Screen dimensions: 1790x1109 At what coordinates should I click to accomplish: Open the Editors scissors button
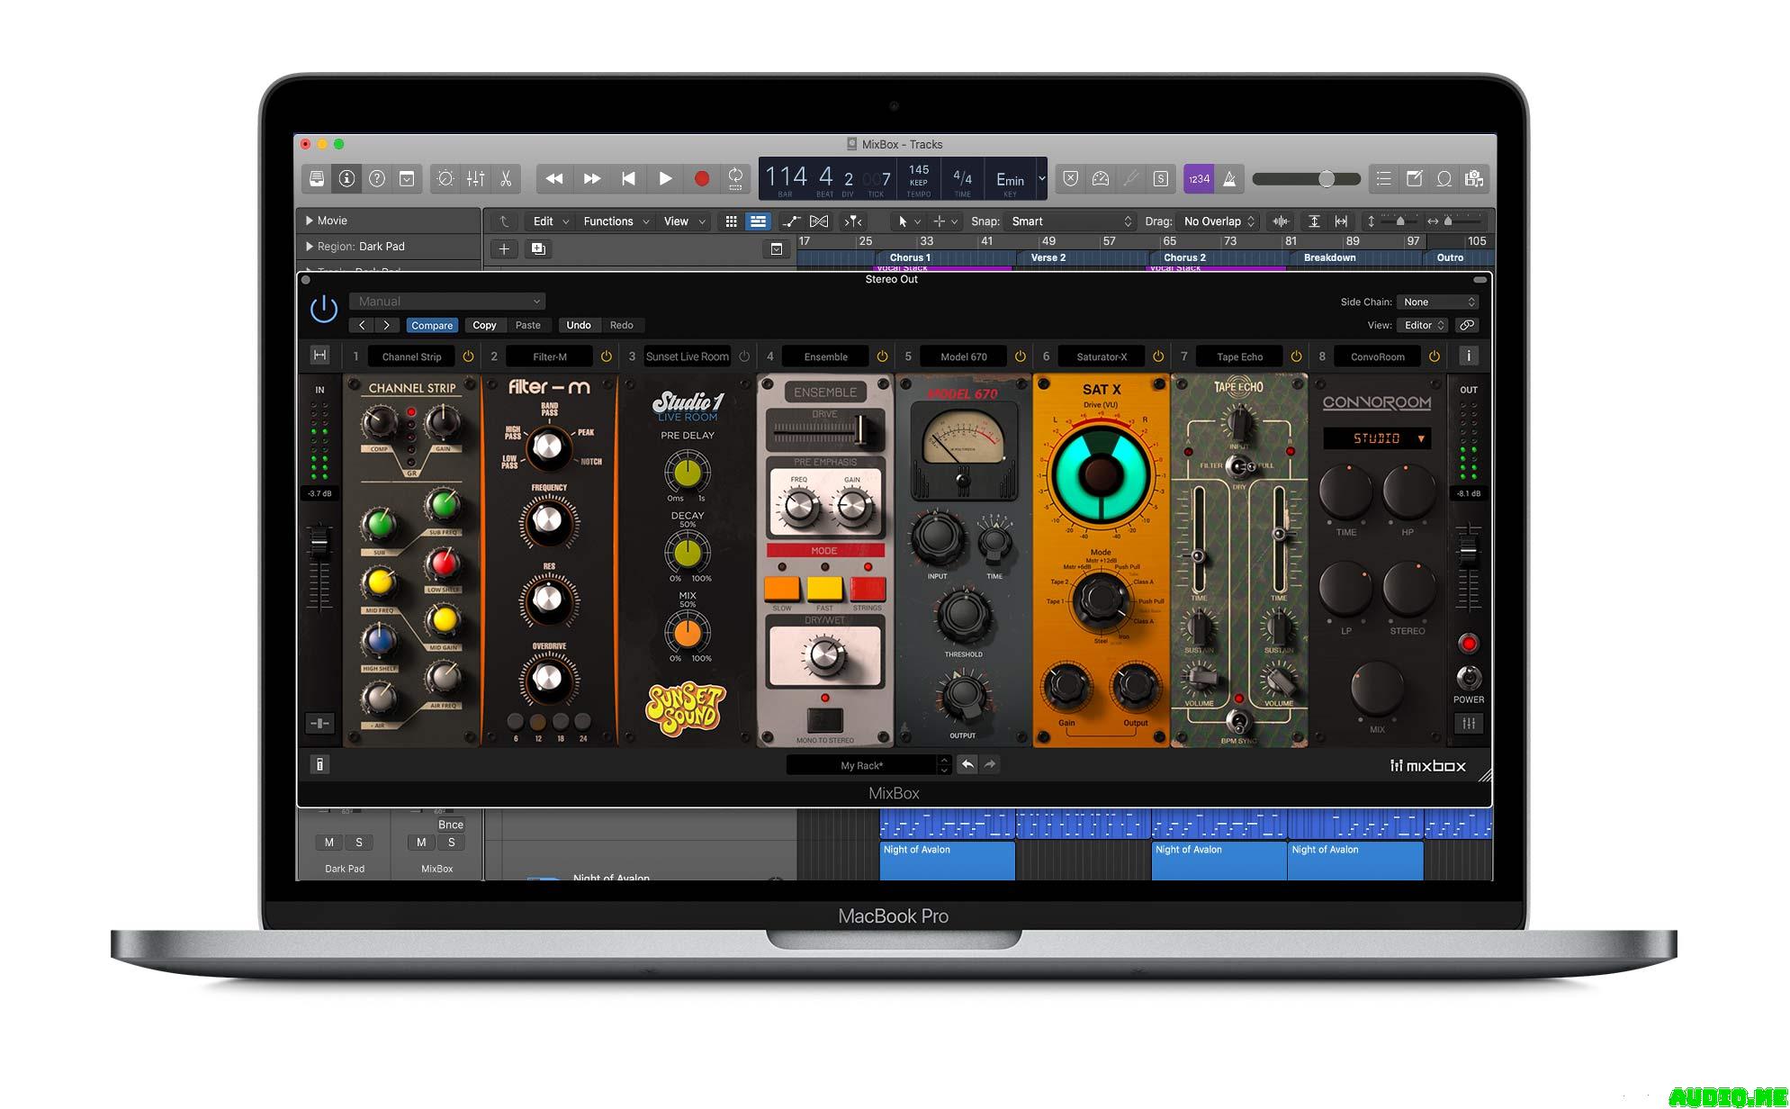pyautogui.click(x=506, y=178)
